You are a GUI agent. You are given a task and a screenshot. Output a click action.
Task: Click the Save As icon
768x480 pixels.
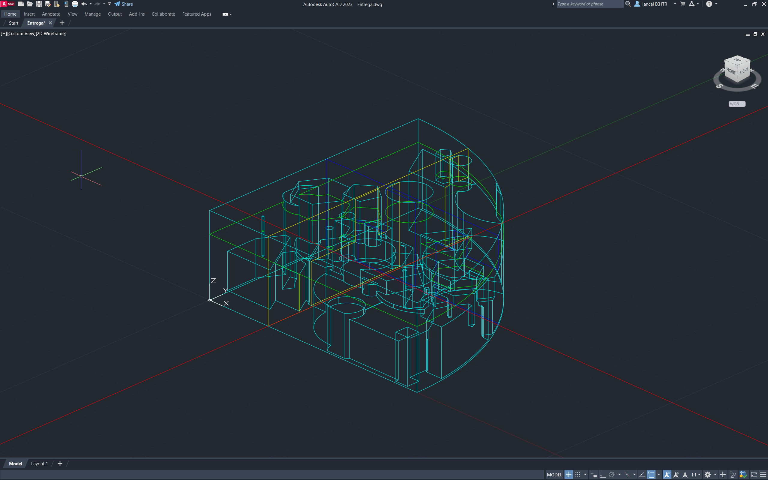click(x=48, y=4)
